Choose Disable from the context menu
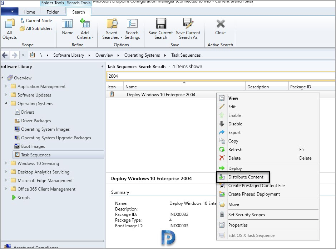This screenshot has height=249, width=336. tap(268, 124)
